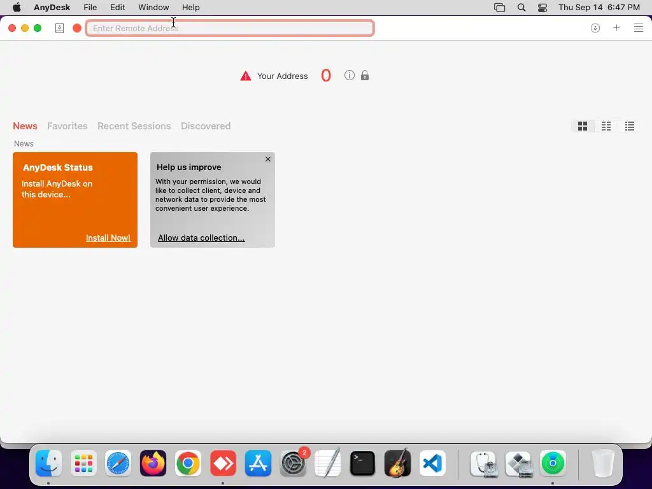The width and height of the screenshot is (652, 489).
Task: Open the File menu
Action: 90,8
